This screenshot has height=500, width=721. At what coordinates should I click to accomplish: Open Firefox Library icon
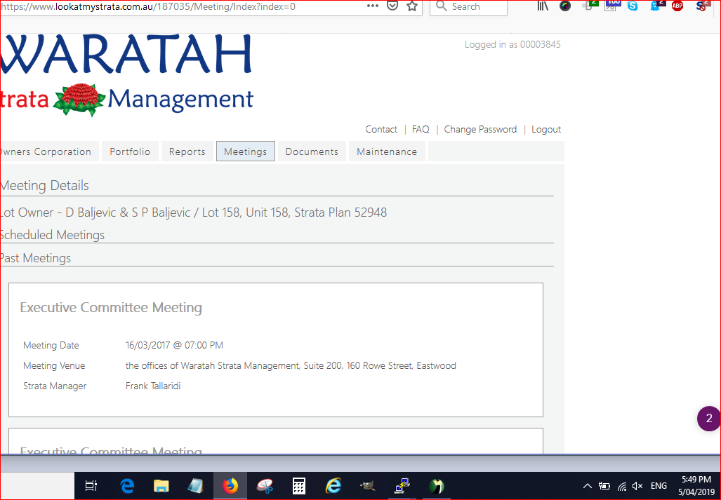(543, 6)
